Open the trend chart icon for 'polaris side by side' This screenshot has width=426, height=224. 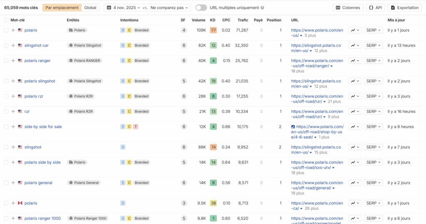355,162
